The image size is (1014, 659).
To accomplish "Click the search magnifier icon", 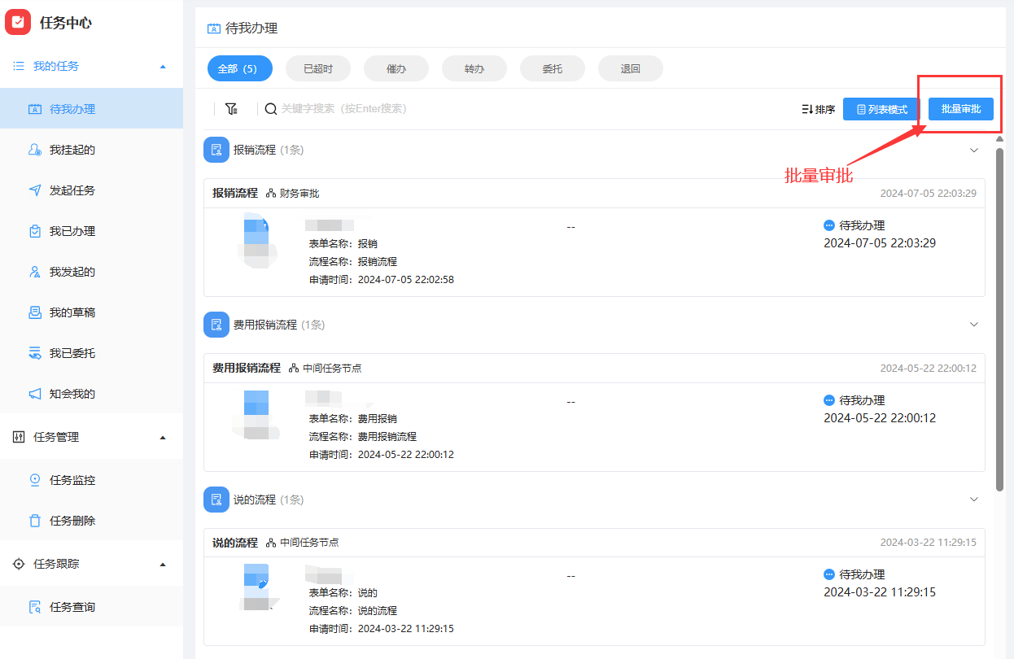I will [x=270, y=109].
